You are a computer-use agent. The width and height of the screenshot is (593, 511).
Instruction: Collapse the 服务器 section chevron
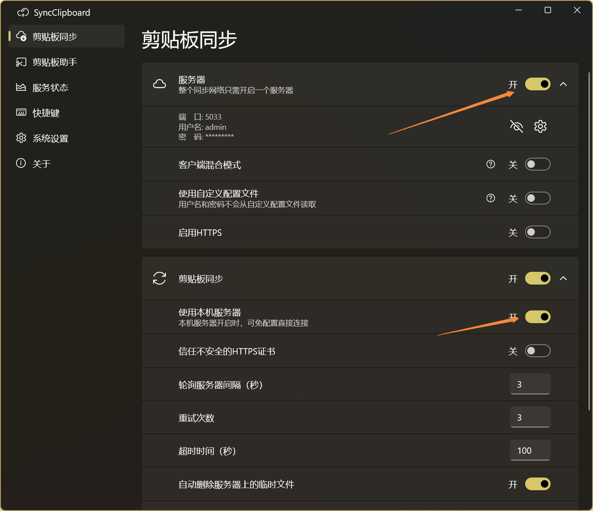point(563,84)
